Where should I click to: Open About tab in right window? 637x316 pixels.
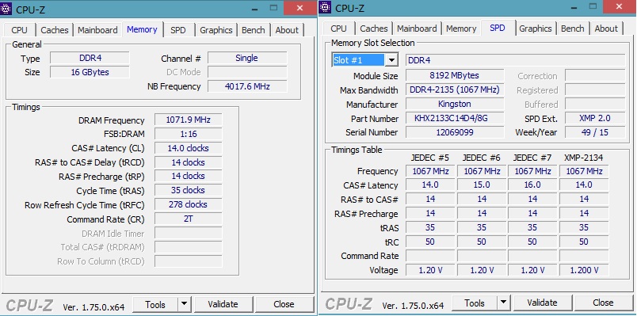coord(606,29)
